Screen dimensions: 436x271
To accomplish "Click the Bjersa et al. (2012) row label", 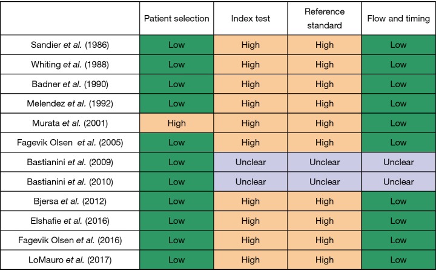I will (70, 201).
